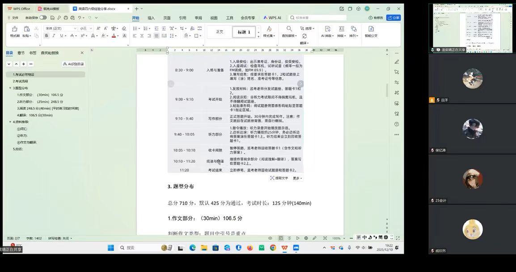Click the Share (分享) button

(393, 18)
